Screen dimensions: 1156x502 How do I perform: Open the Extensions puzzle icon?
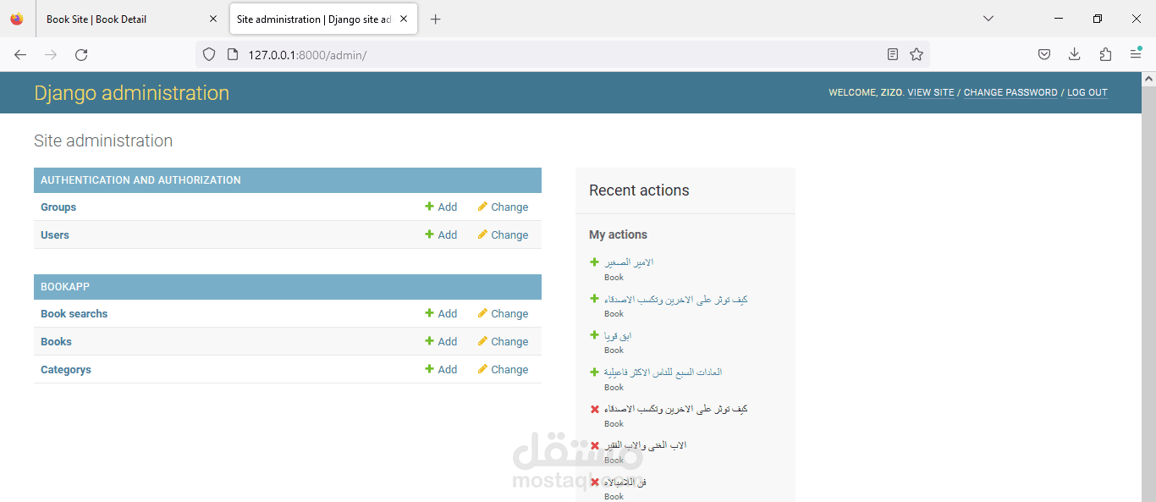(1105, 54)
